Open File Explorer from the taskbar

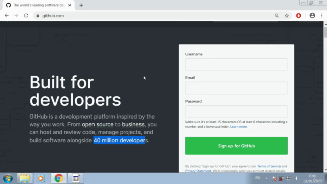coord(25,178)
